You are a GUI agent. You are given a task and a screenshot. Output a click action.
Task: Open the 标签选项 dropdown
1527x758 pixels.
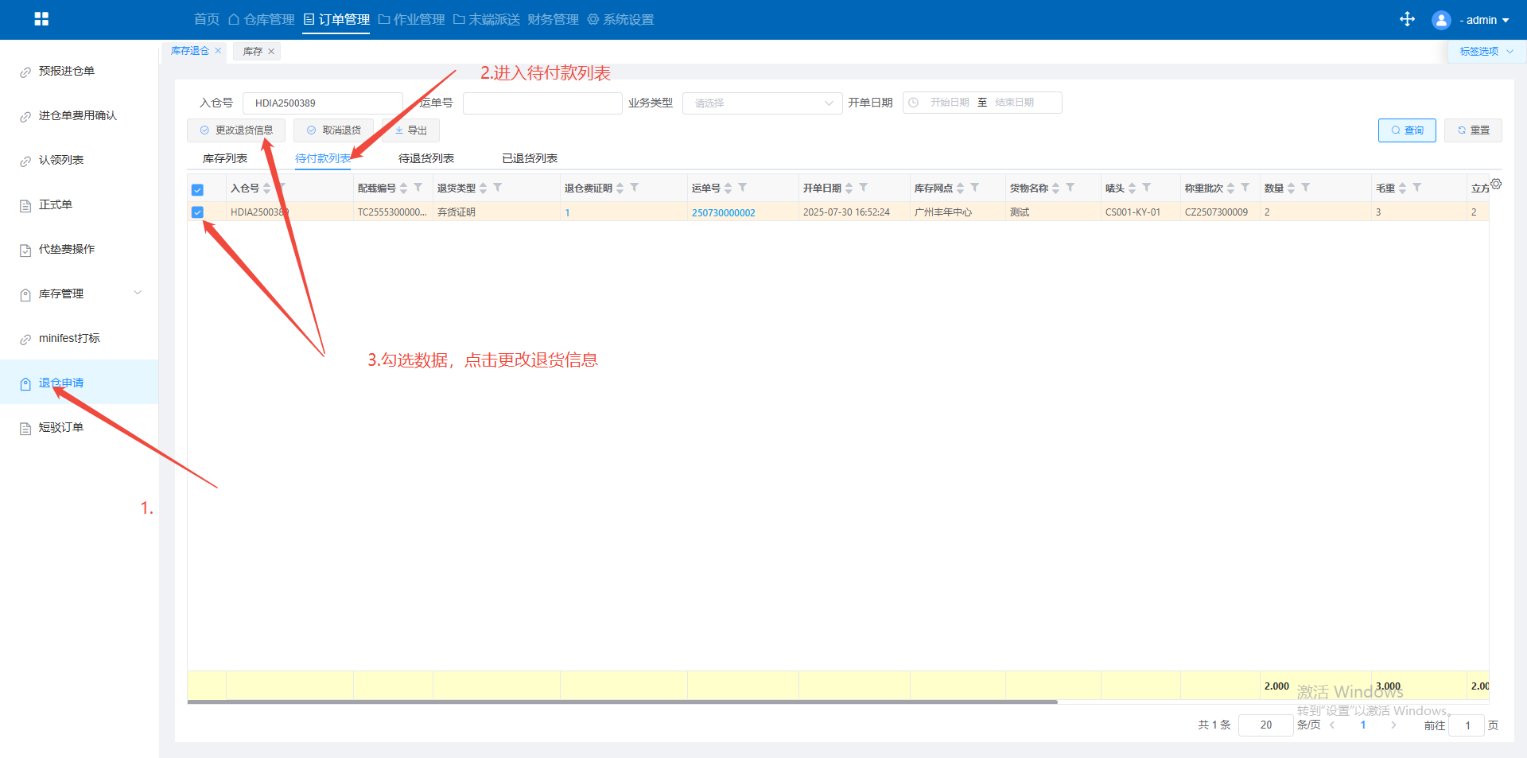point(1486,52)
